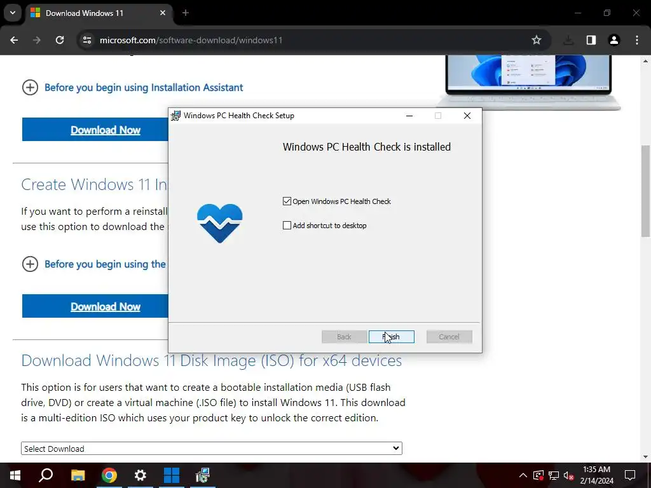
Task: Click the page vertical scrollbar thumb
Action: 646,191
